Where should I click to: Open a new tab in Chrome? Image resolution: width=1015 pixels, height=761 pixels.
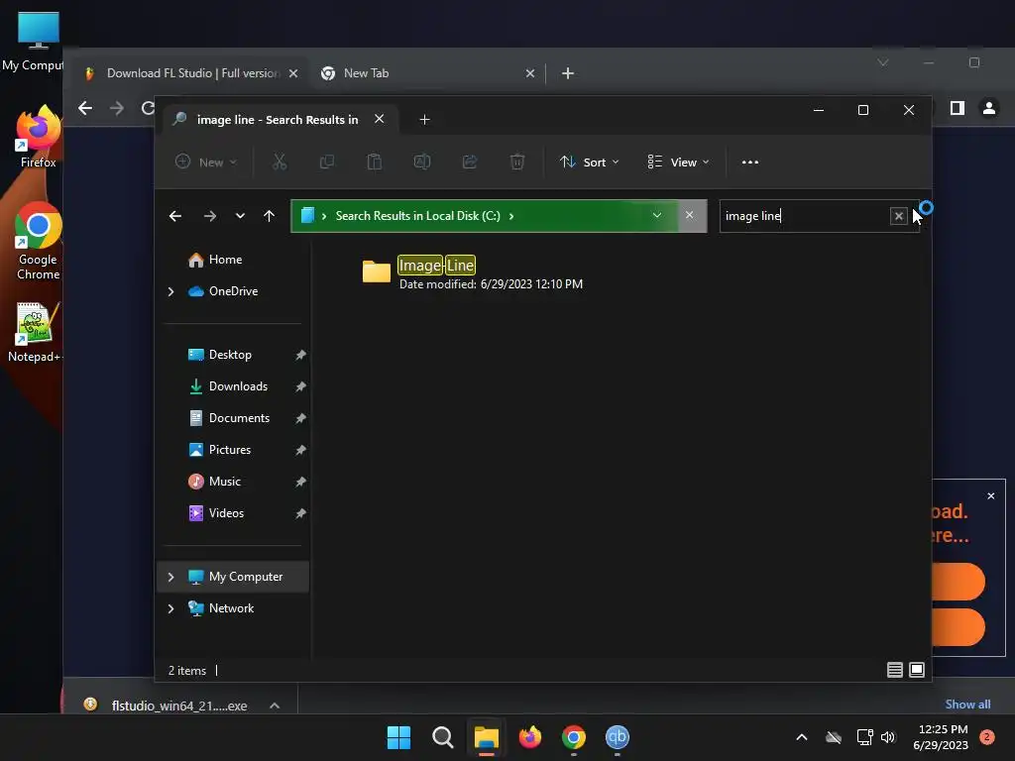pos(568,73)
